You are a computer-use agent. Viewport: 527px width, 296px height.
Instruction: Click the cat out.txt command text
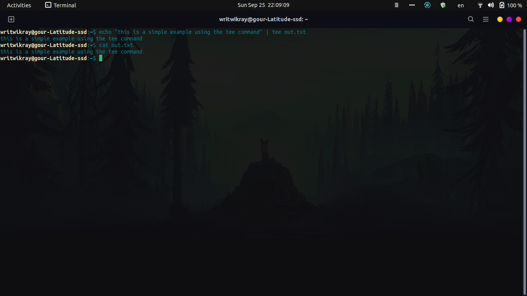click(x=116, y=45)
